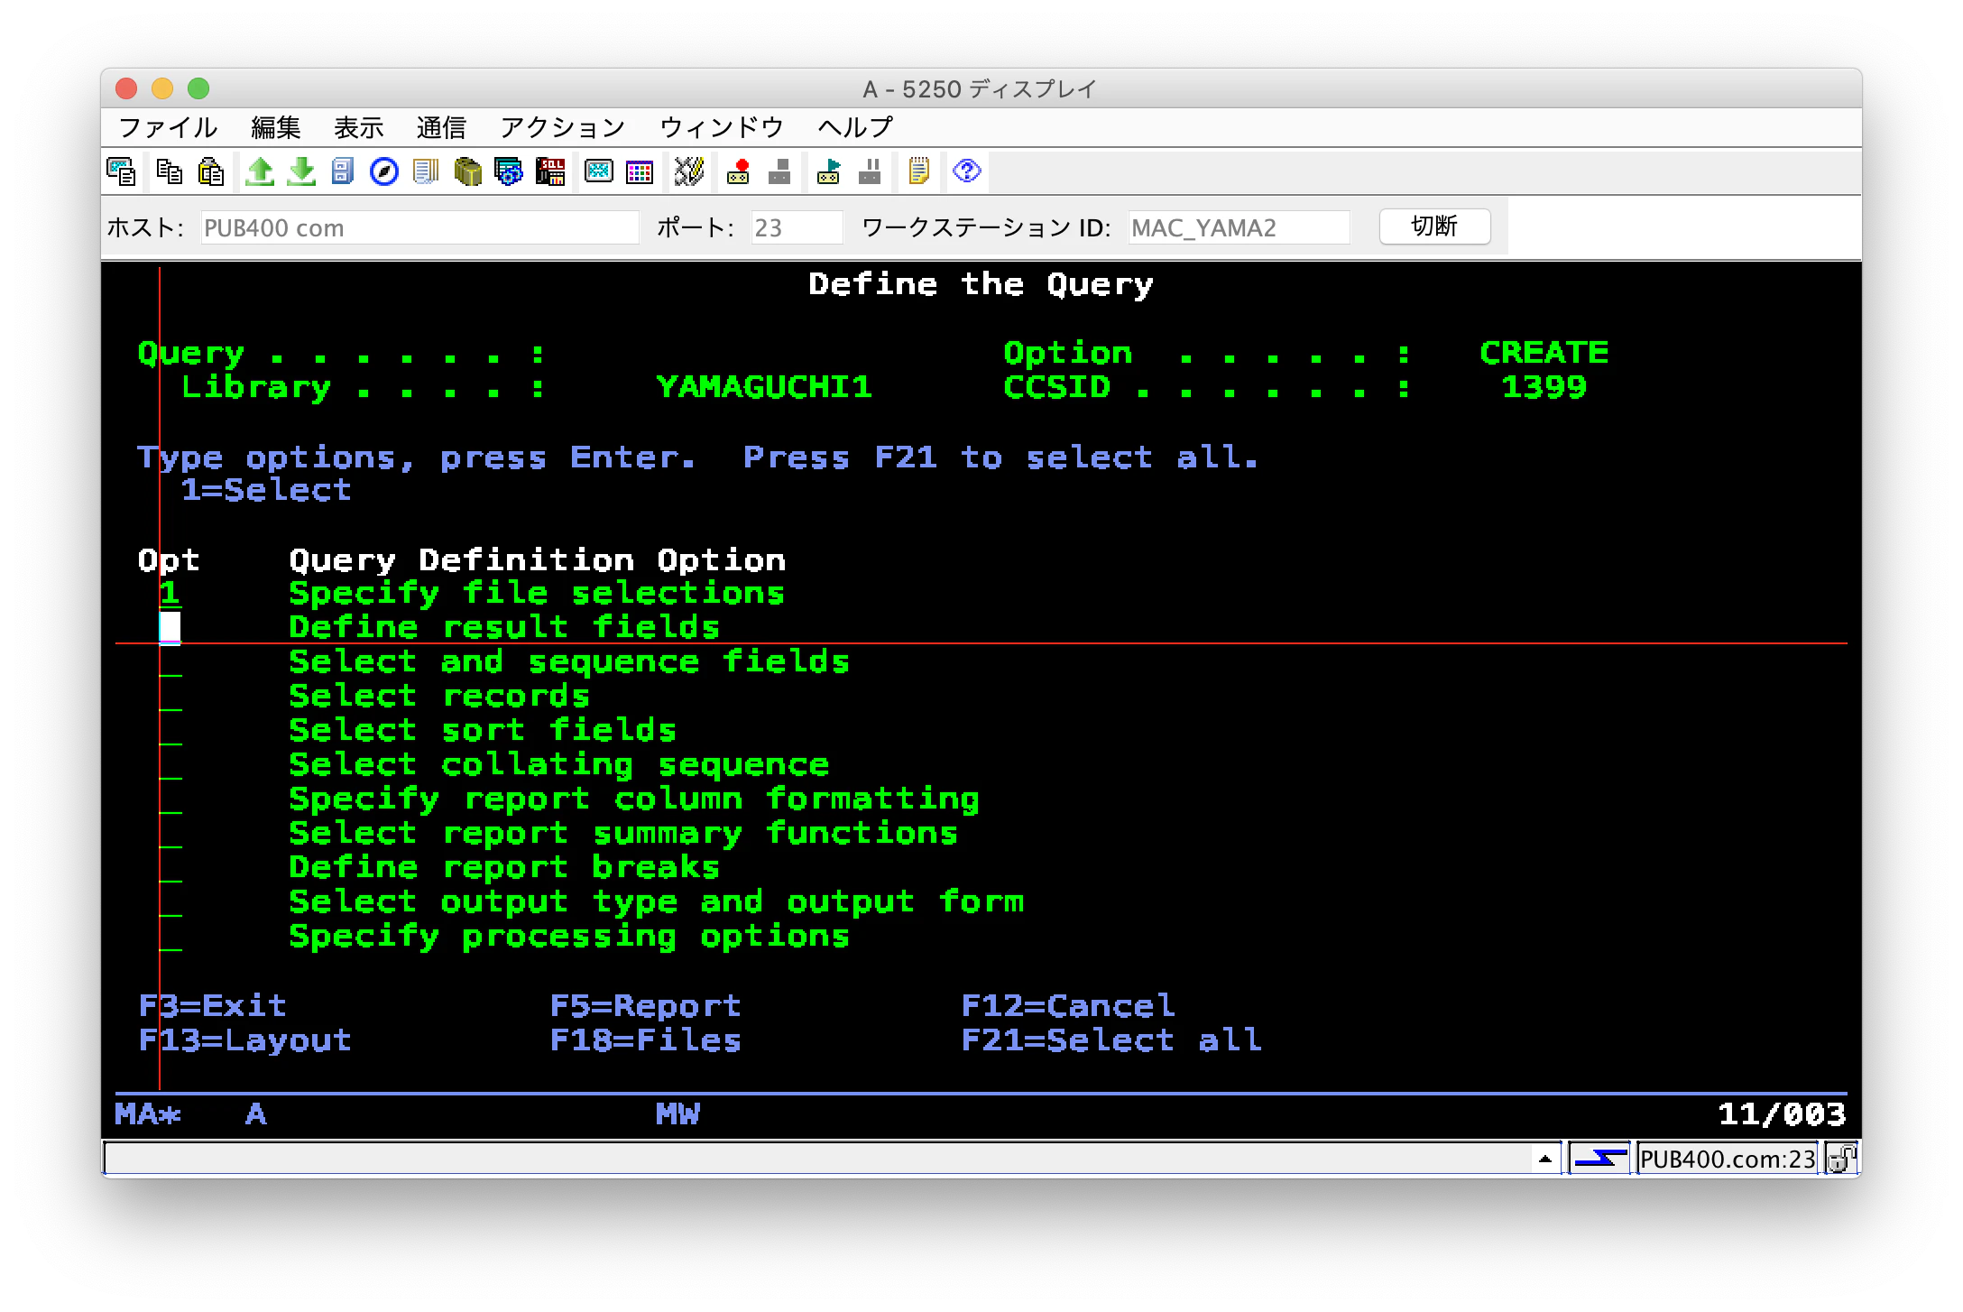Viewport: 1963px width, 1312px height.
Task: Click the window with gears icon
Action: click(509, 171)
